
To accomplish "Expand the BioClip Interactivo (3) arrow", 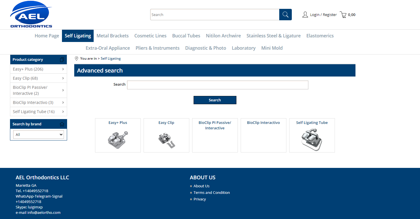I will (x=63, y=103).
